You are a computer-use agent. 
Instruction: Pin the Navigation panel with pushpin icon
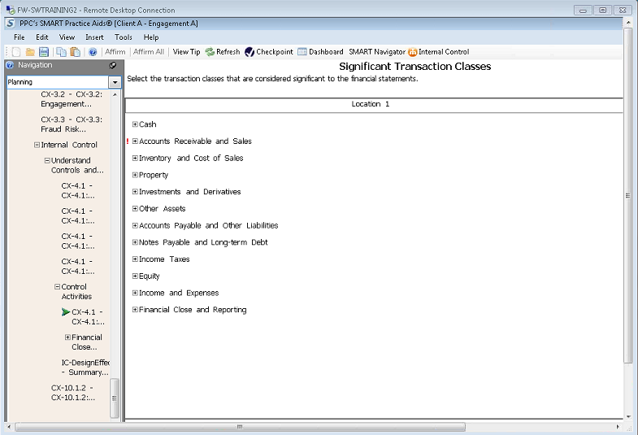(x=113, y=66)
